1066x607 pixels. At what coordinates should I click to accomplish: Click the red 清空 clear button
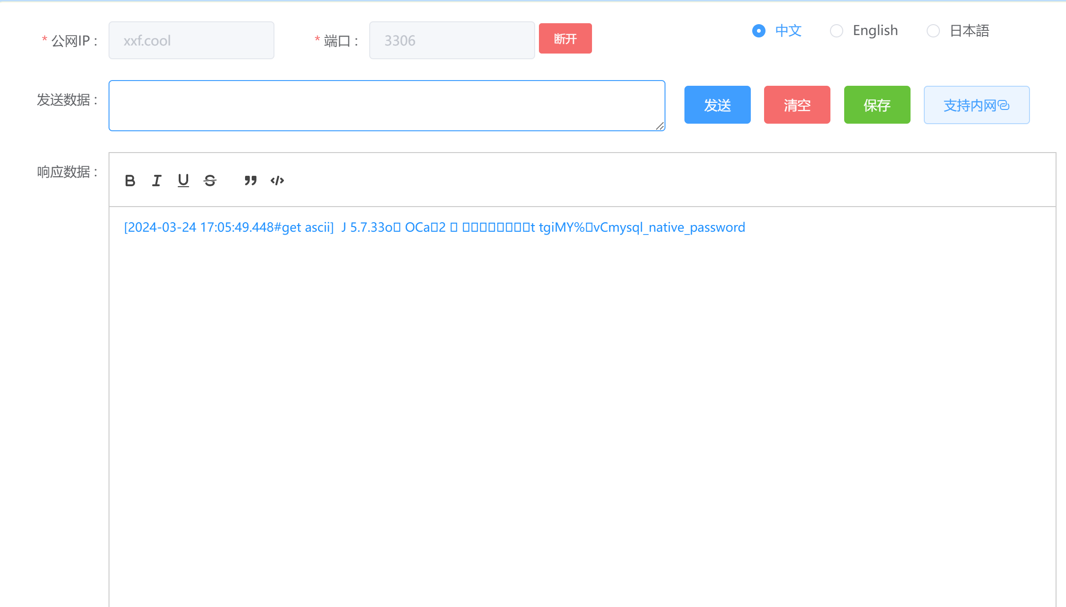point(797,105)
